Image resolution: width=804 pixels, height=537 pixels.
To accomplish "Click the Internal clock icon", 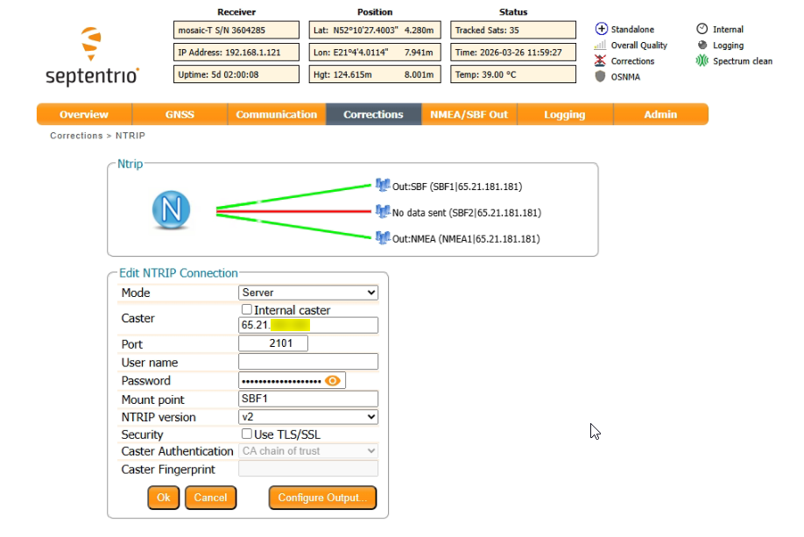I will (702, 29).
